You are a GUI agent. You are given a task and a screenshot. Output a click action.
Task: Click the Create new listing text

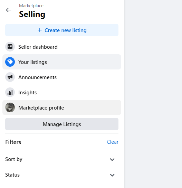click(x=66, y=30)
